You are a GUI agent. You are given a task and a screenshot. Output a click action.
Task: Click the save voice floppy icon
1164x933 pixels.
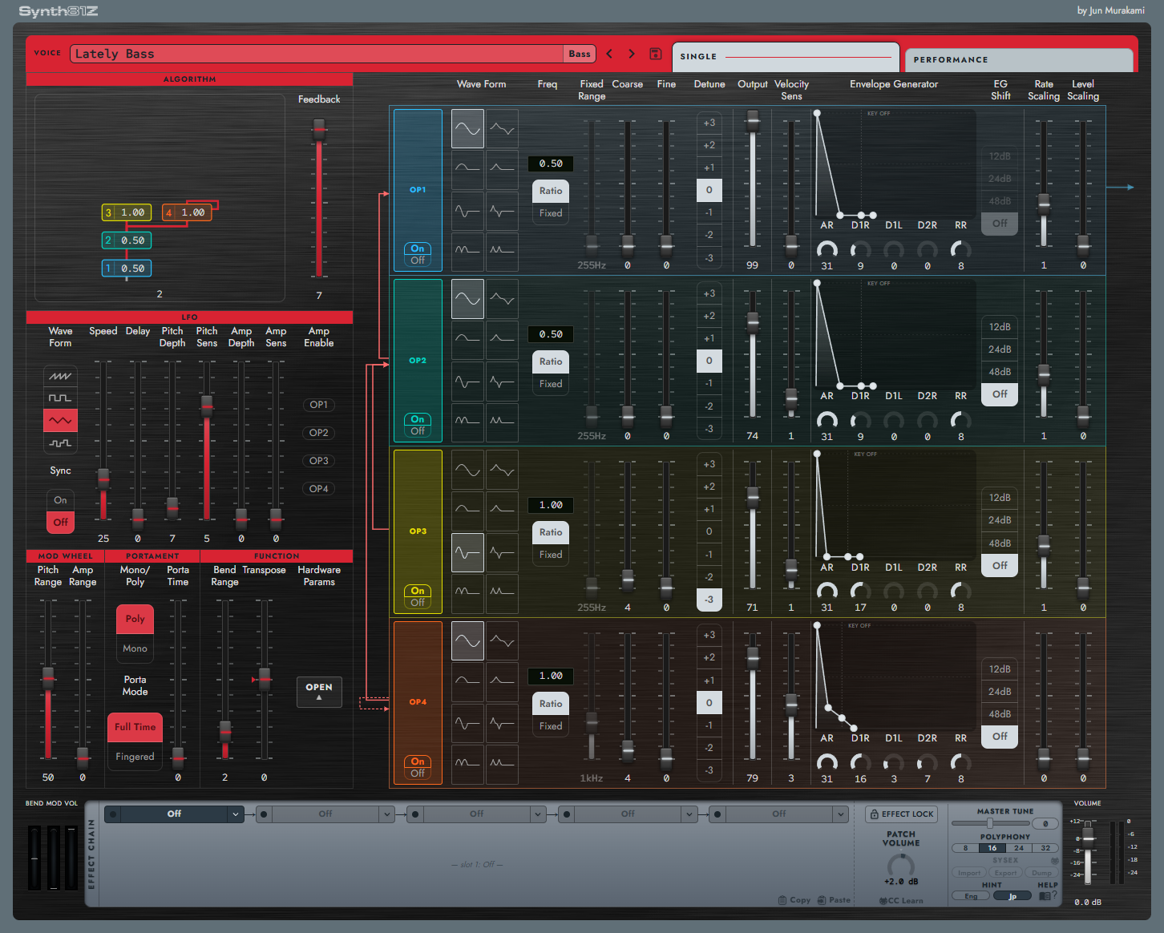tap(655, 54)
